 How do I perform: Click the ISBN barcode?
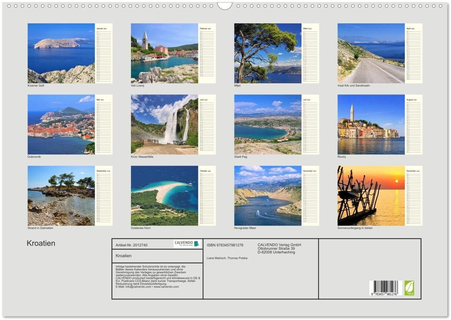(x=385, y=288)
